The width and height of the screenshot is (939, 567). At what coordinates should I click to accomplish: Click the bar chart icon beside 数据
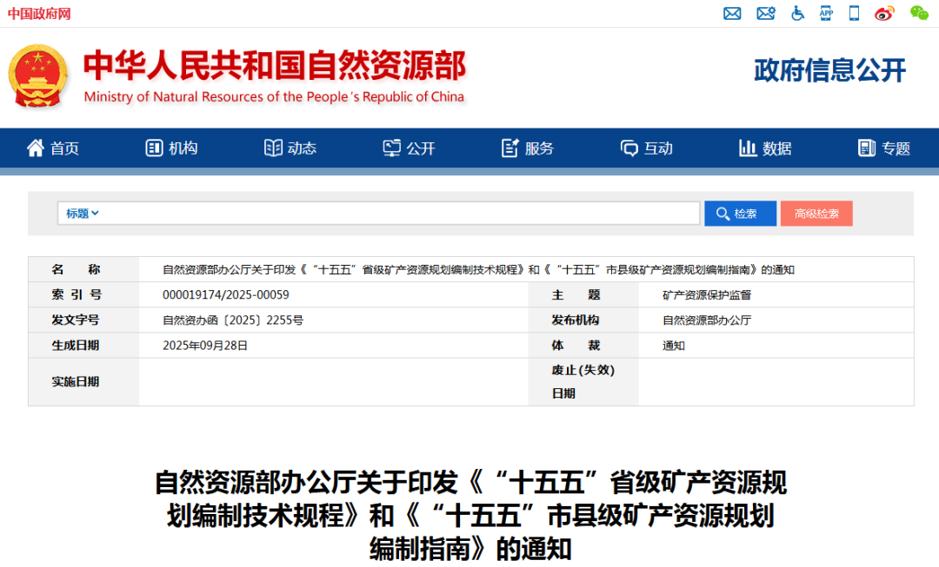coord(749,148)
